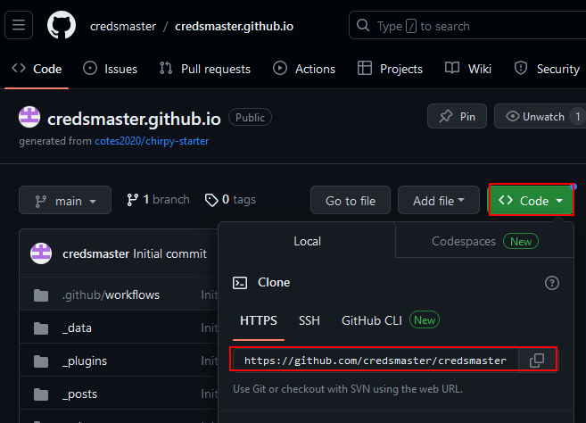
Task: Click folder icon beside _data
Action: coord(41,328)
